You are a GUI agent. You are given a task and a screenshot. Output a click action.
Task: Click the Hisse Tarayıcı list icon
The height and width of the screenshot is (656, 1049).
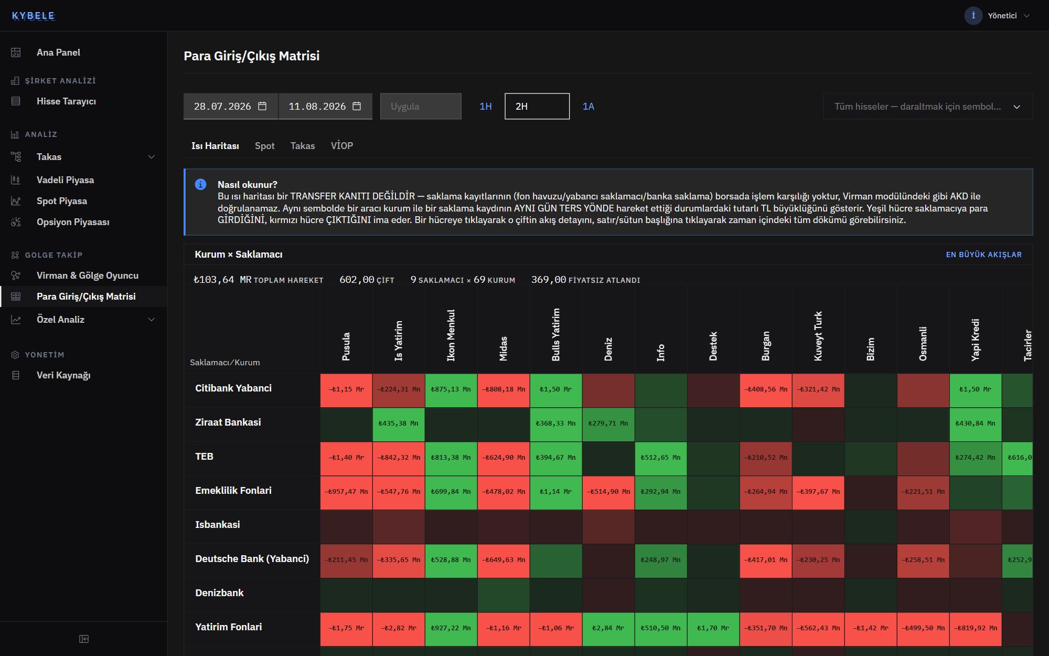pos(16,101)
